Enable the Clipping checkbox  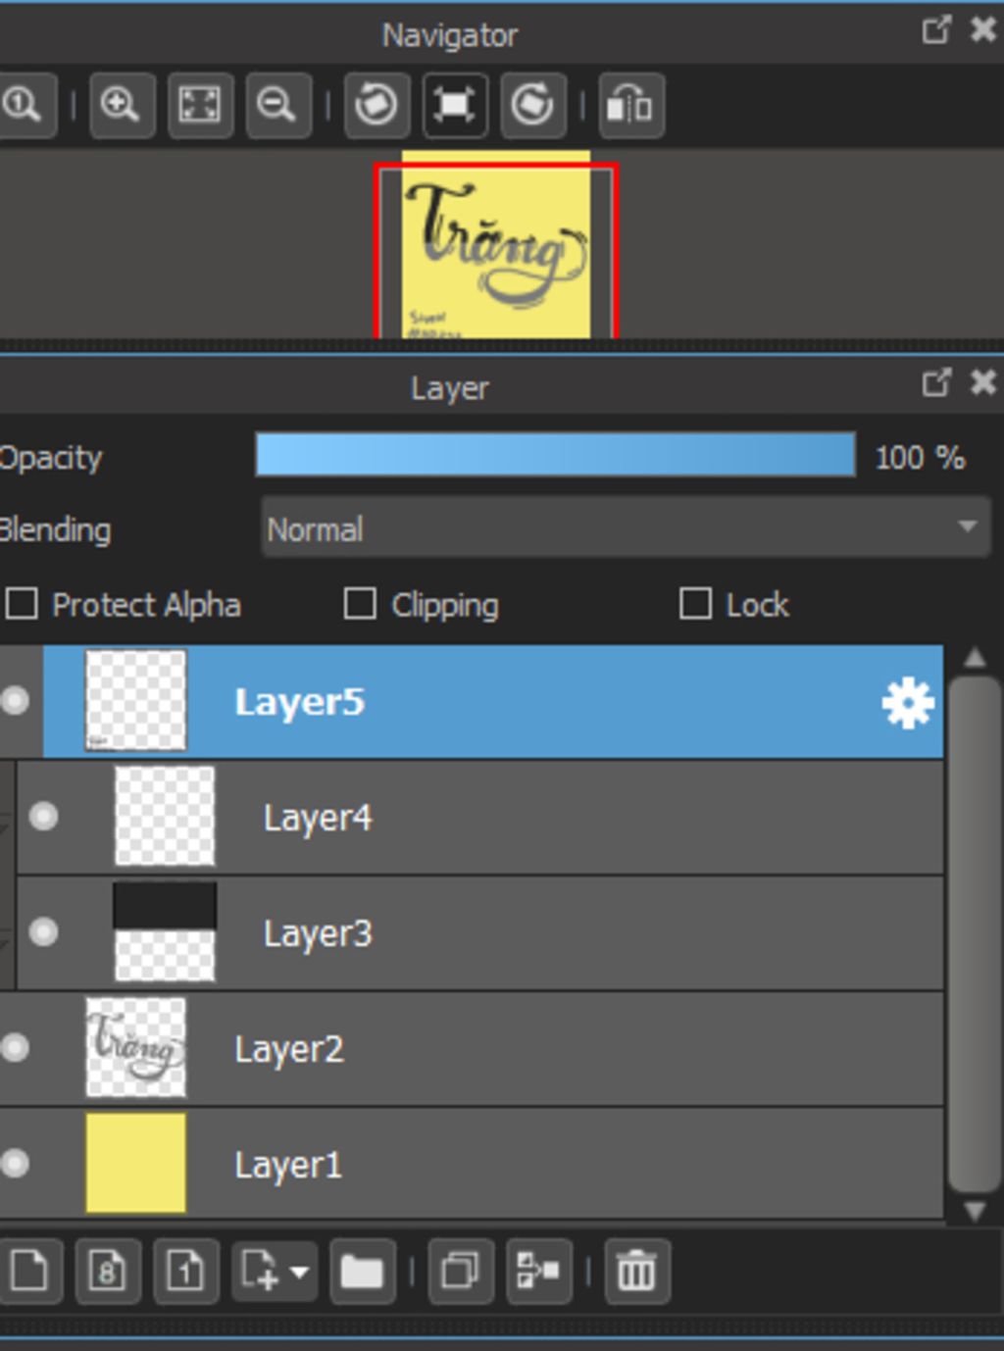point(360,604)
